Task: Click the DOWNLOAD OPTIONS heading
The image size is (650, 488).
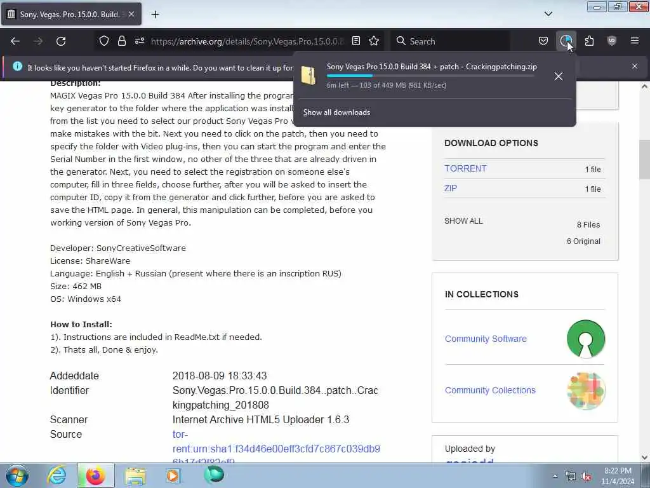Action: click(x=491, y=143)
